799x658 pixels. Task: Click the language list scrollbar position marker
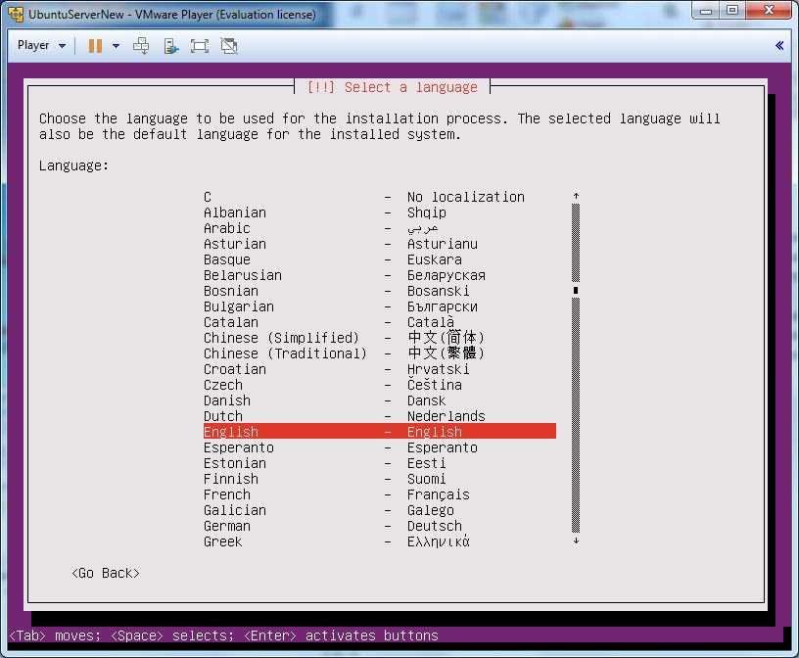tap(576, 291)
